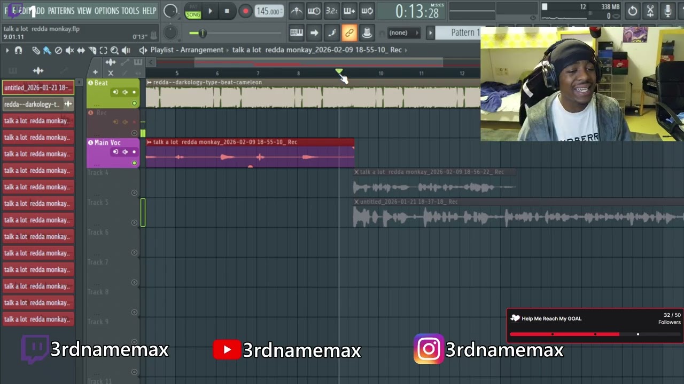Screen dimensions: 684x384
Task: Enable the Rec track mute dot
Action: 134,133
